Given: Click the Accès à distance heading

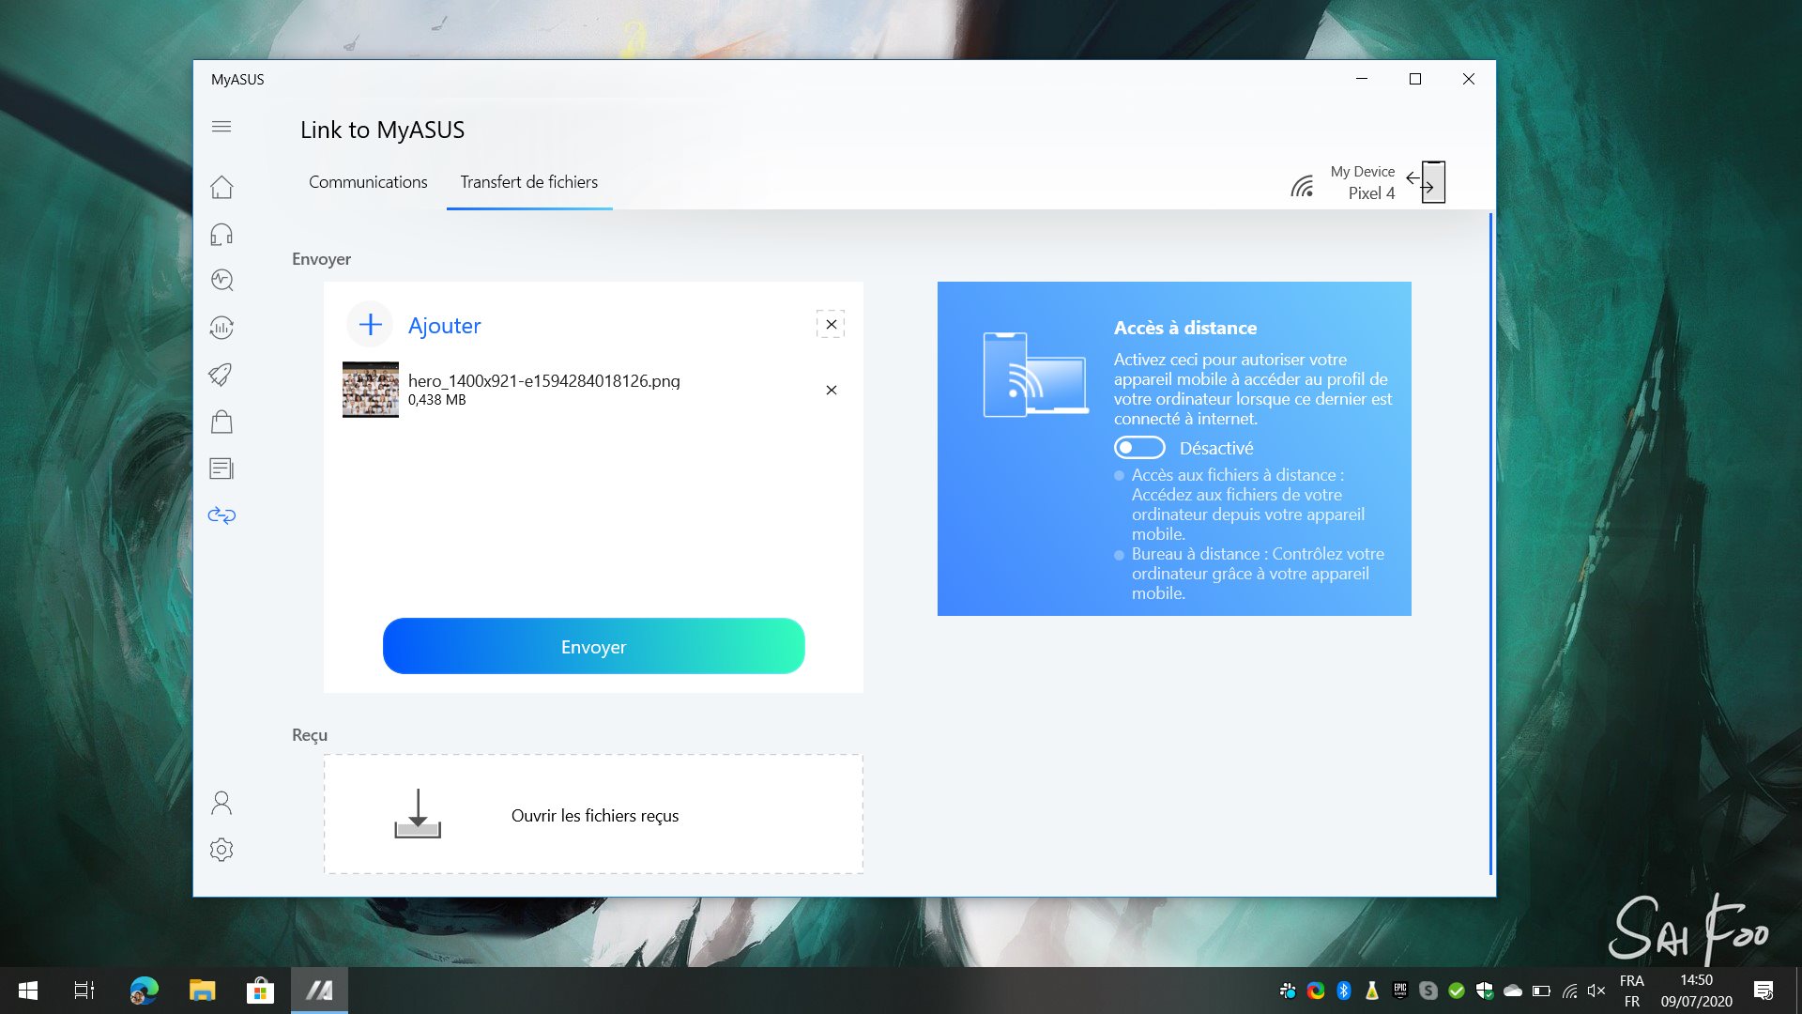Looking at the screenshot, I should click(1184, 328).
